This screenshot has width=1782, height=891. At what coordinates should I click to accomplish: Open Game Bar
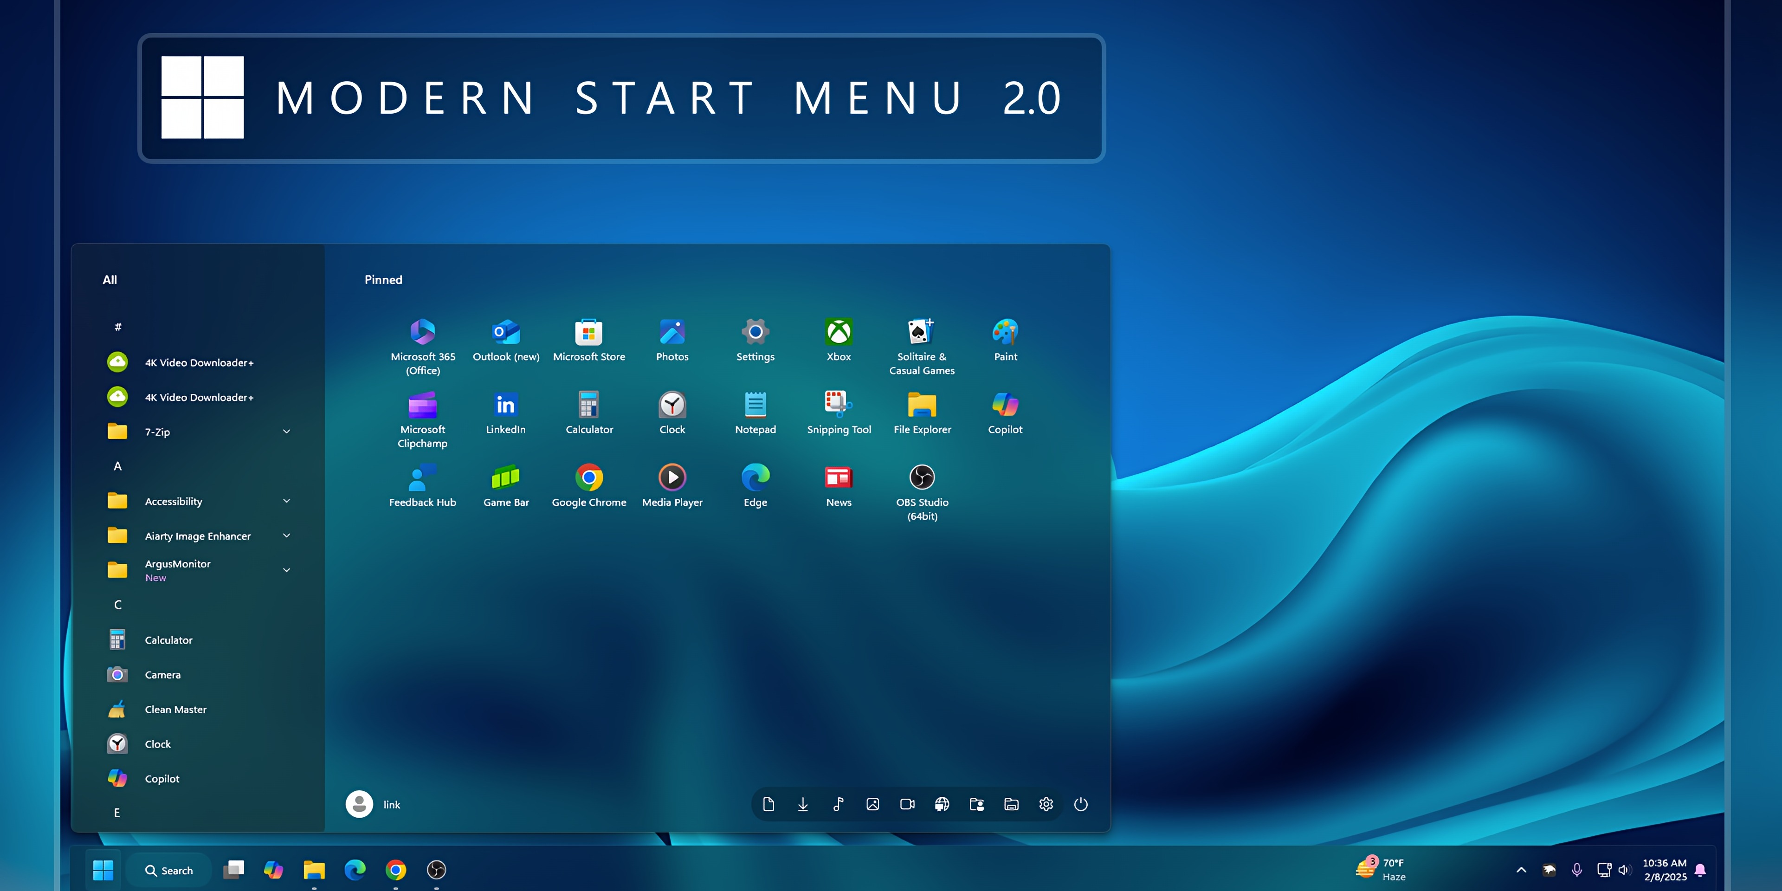(506, 485)
